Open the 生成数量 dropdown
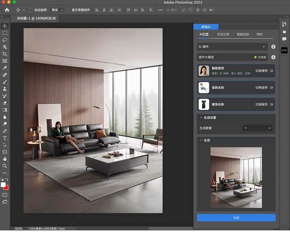 pos(258,128)
